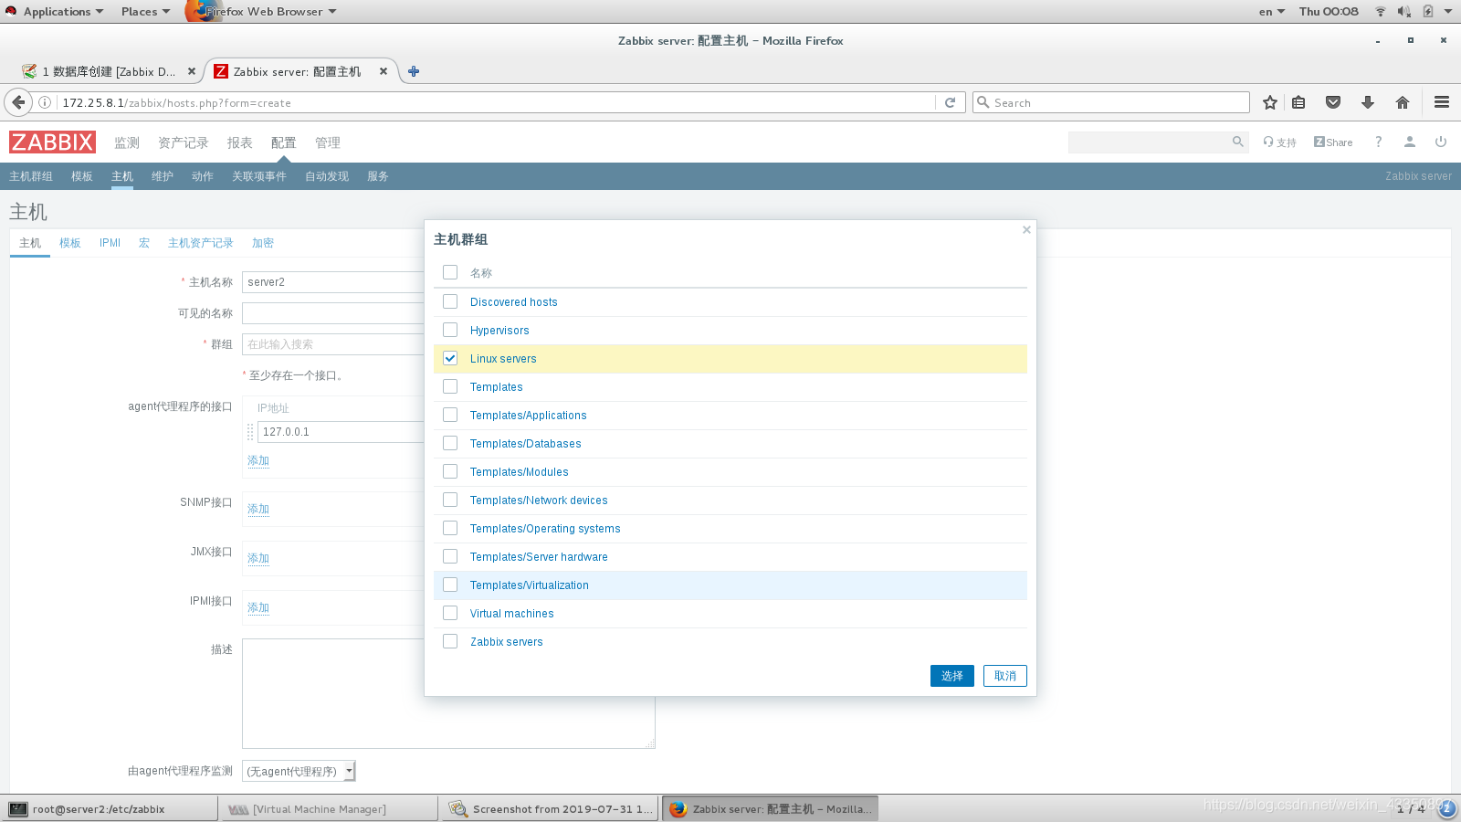Check the Zabbix servers checkbox

point(450,641)
